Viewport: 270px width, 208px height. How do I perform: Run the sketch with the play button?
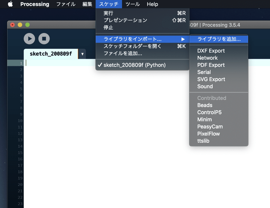(x=29, y=39)
